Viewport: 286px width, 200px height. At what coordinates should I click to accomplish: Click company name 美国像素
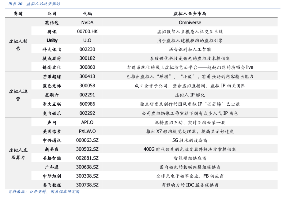[x=52, y=132]
